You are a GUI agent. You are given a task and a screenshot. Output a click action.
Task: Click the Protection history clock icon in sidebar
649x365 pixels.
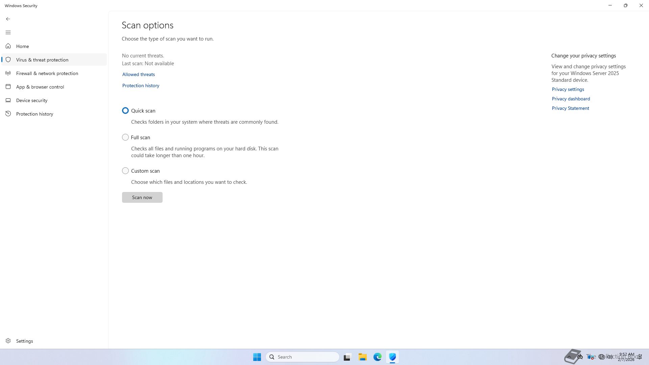8,114
